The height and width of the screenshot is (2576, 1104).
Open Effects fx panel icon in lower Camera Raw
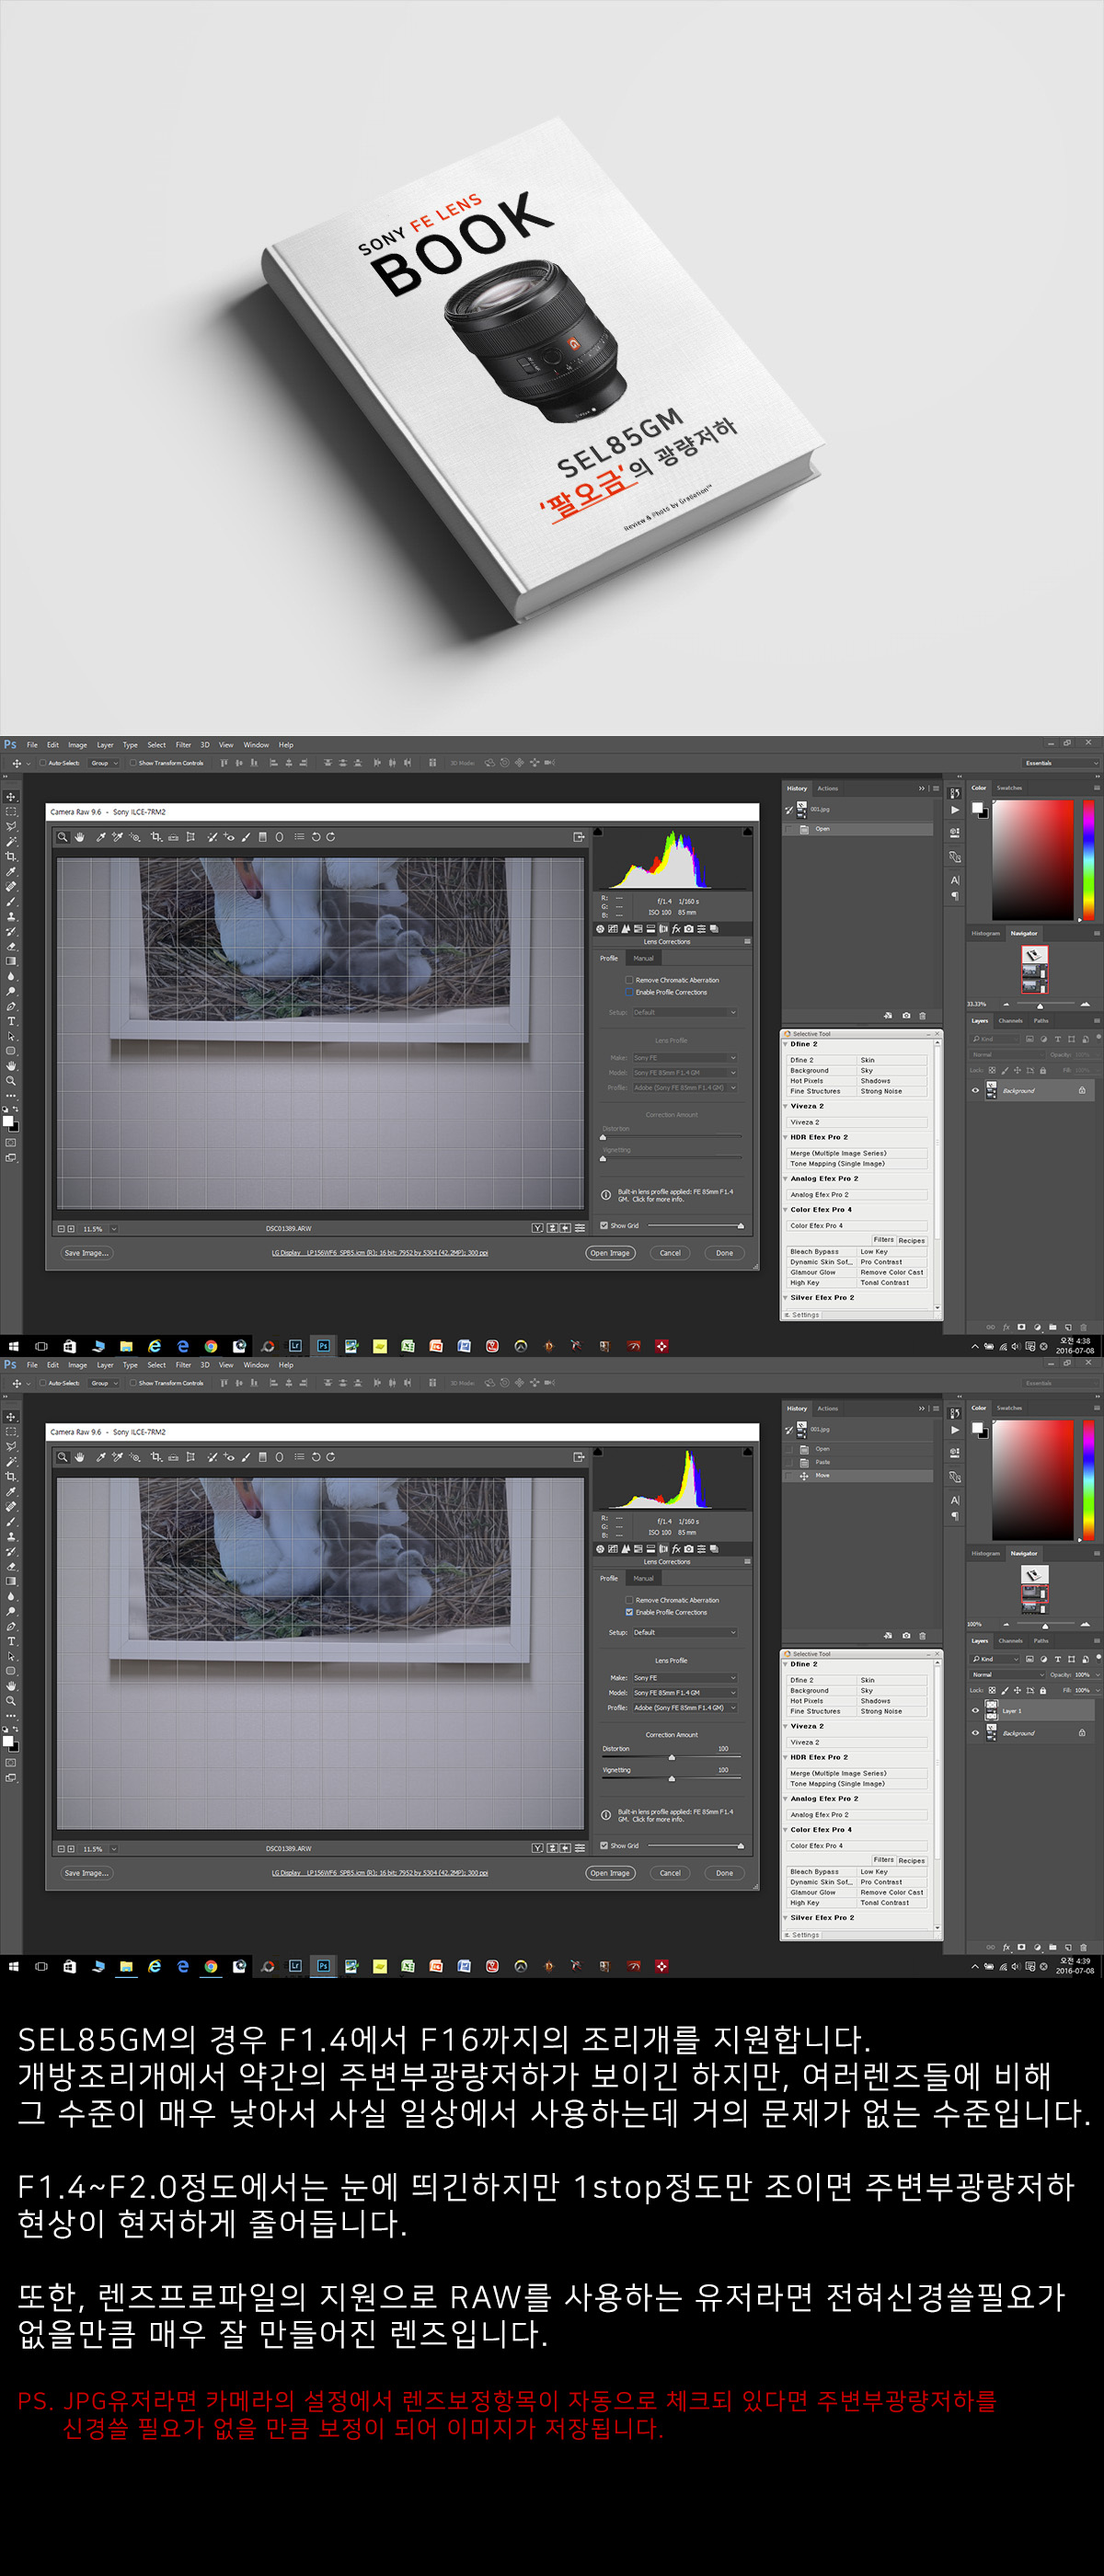coord(676,1549)
